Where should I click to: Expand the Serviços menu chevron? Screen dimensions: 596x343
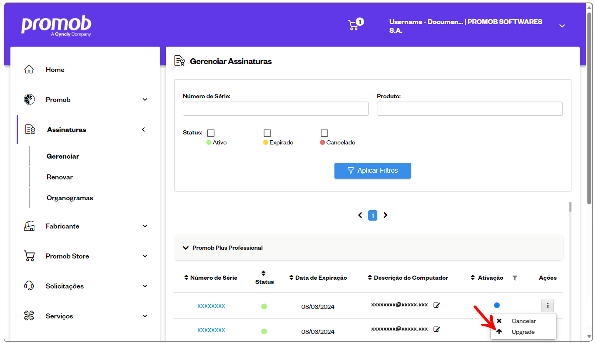pos(145,316)
